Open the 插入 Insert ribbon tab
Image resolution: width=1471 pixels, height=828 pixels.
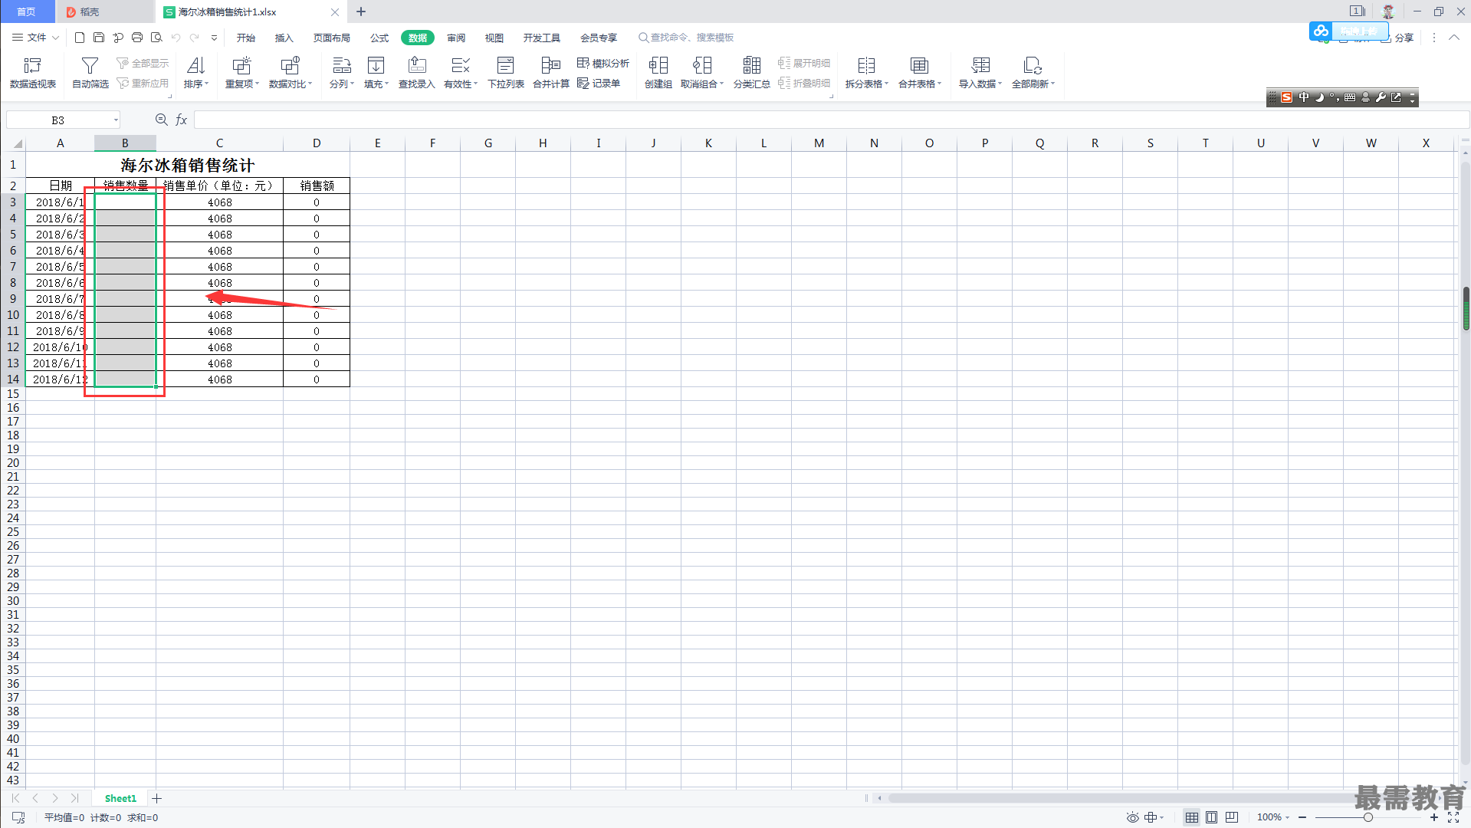284,38
